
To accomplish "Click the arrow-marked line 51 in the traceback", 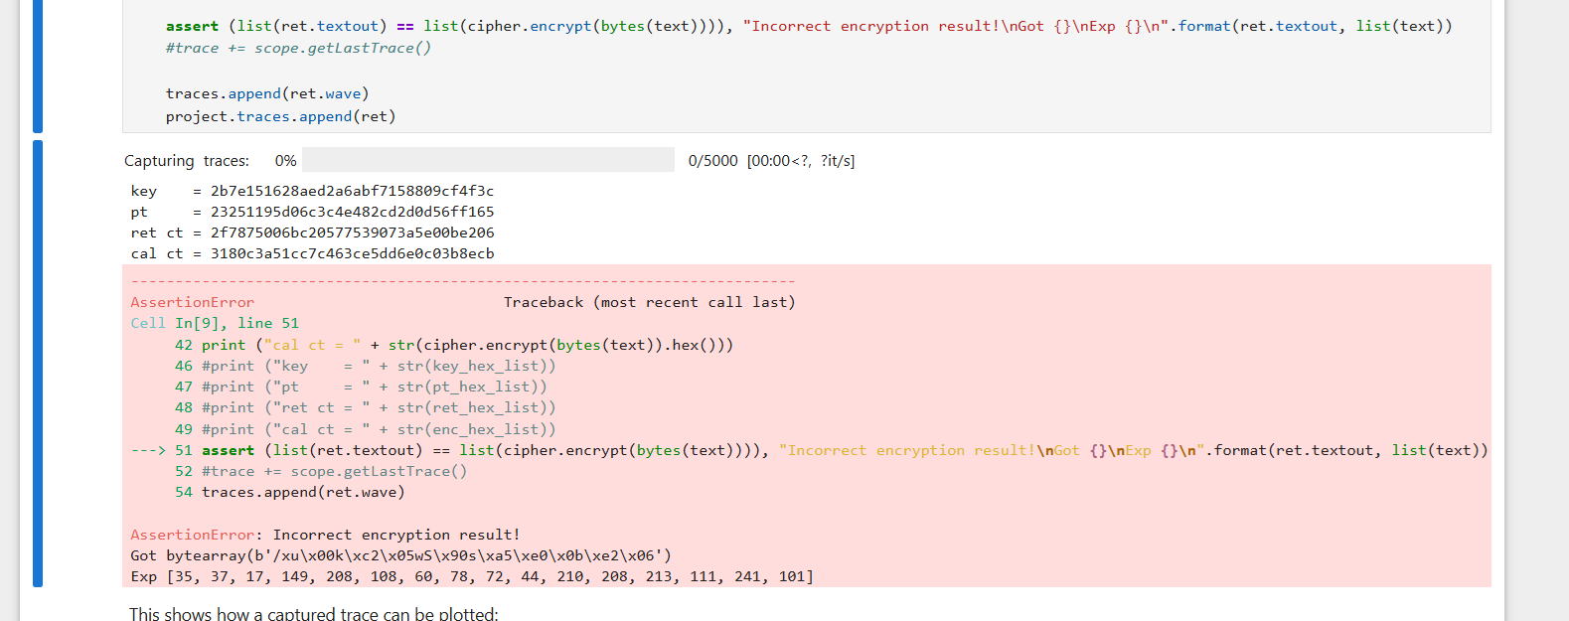I will pyautogui.click(x=810, y=450).
